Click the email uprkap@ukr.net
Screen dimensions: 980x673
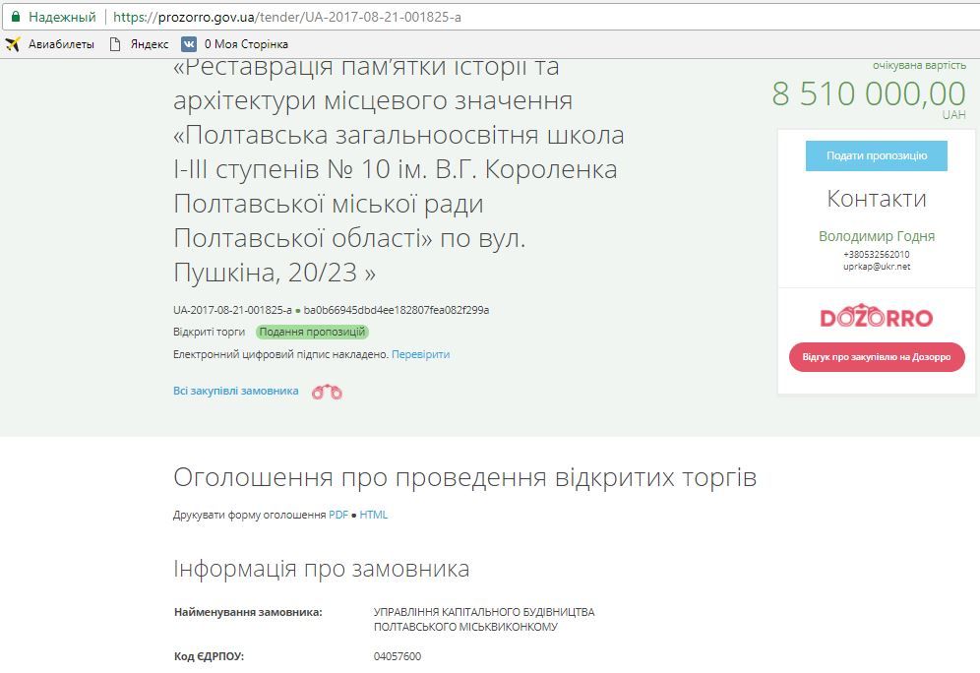point(878,265)
